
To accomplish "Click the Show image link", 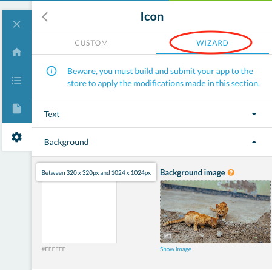I will [176, 249].
